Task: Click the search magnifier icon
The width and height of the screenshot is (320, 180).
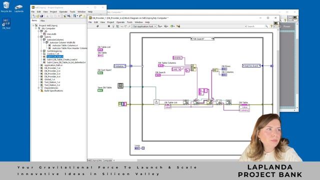Action: click(266, 26)
